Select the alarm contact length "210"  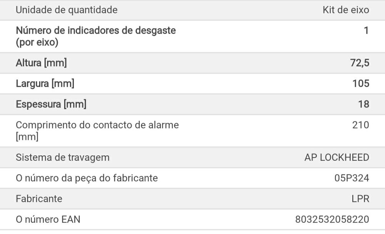(x=361, y=125)
